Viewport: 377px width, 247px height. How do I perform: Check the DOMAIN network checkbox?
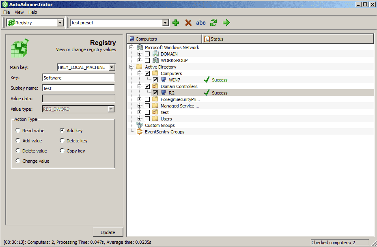pos(147,54)
